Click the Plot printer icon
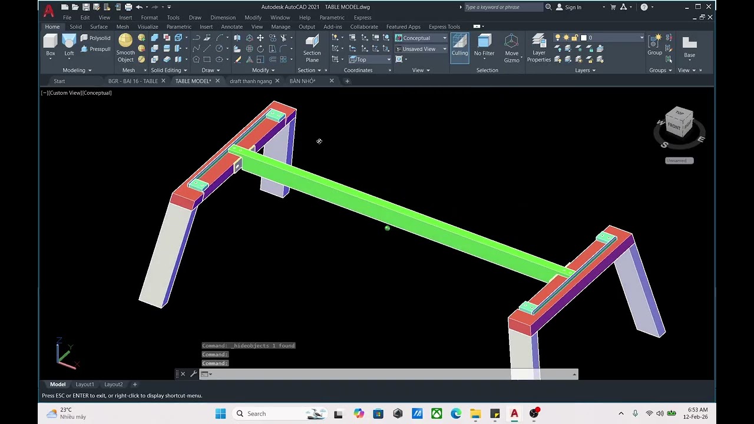The width and height of the screenshot is (754, 424). [128, 7]
